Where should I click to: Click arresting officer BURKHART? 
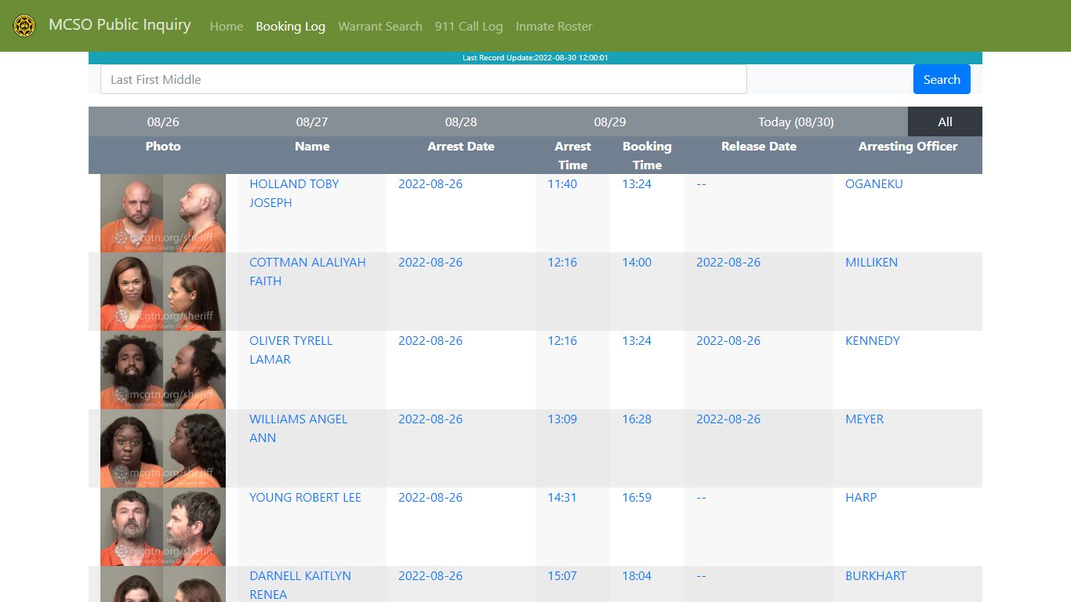pyautogui.click(x=875, y=575)
